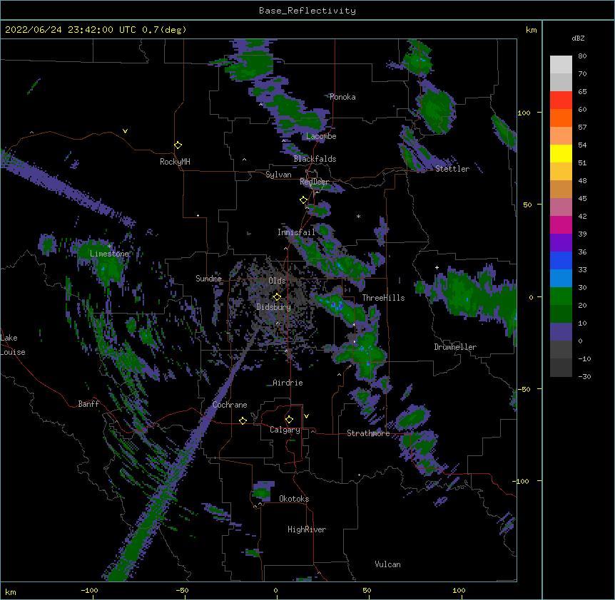
Task: Click the 45 value on the dBZ legend
Action: [x=582, y=199]
